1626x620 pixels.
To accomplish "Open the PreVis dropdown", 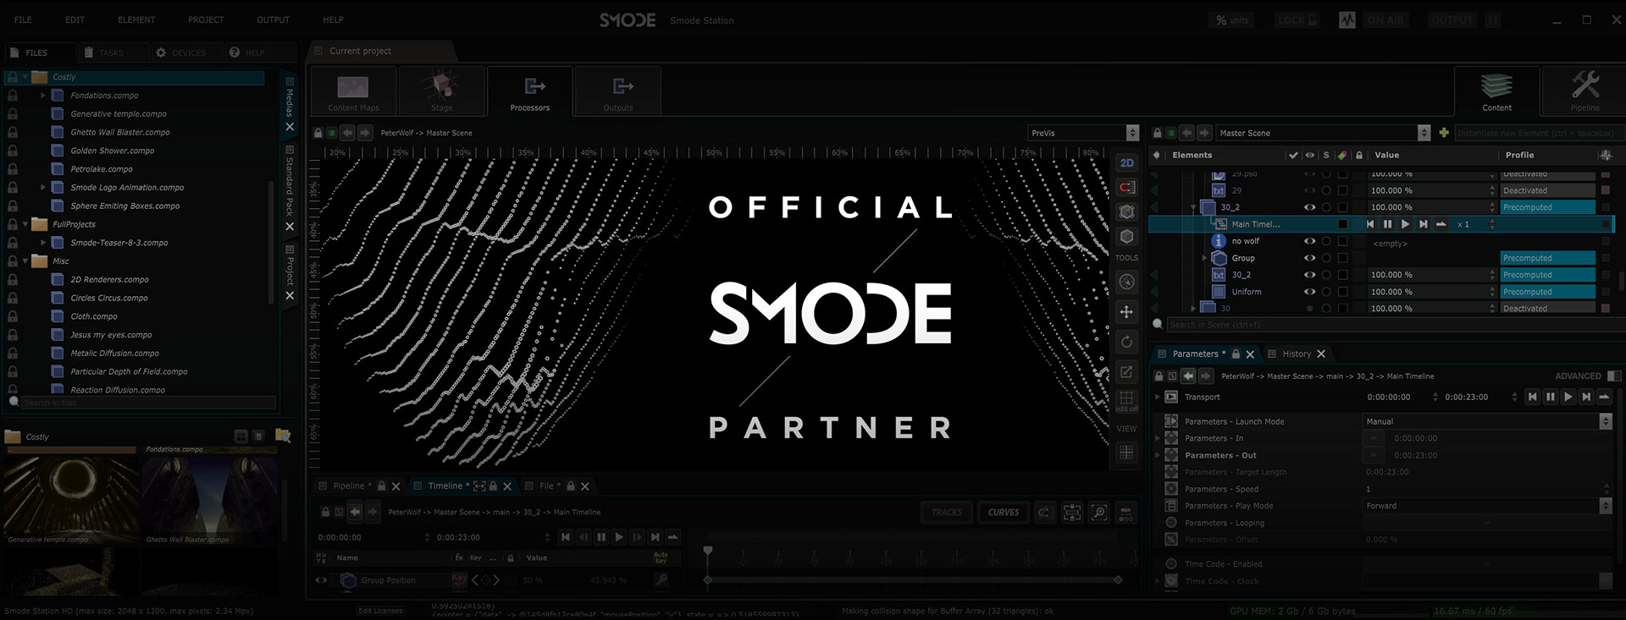I will pyautogui.click(x=1083, y=133).
